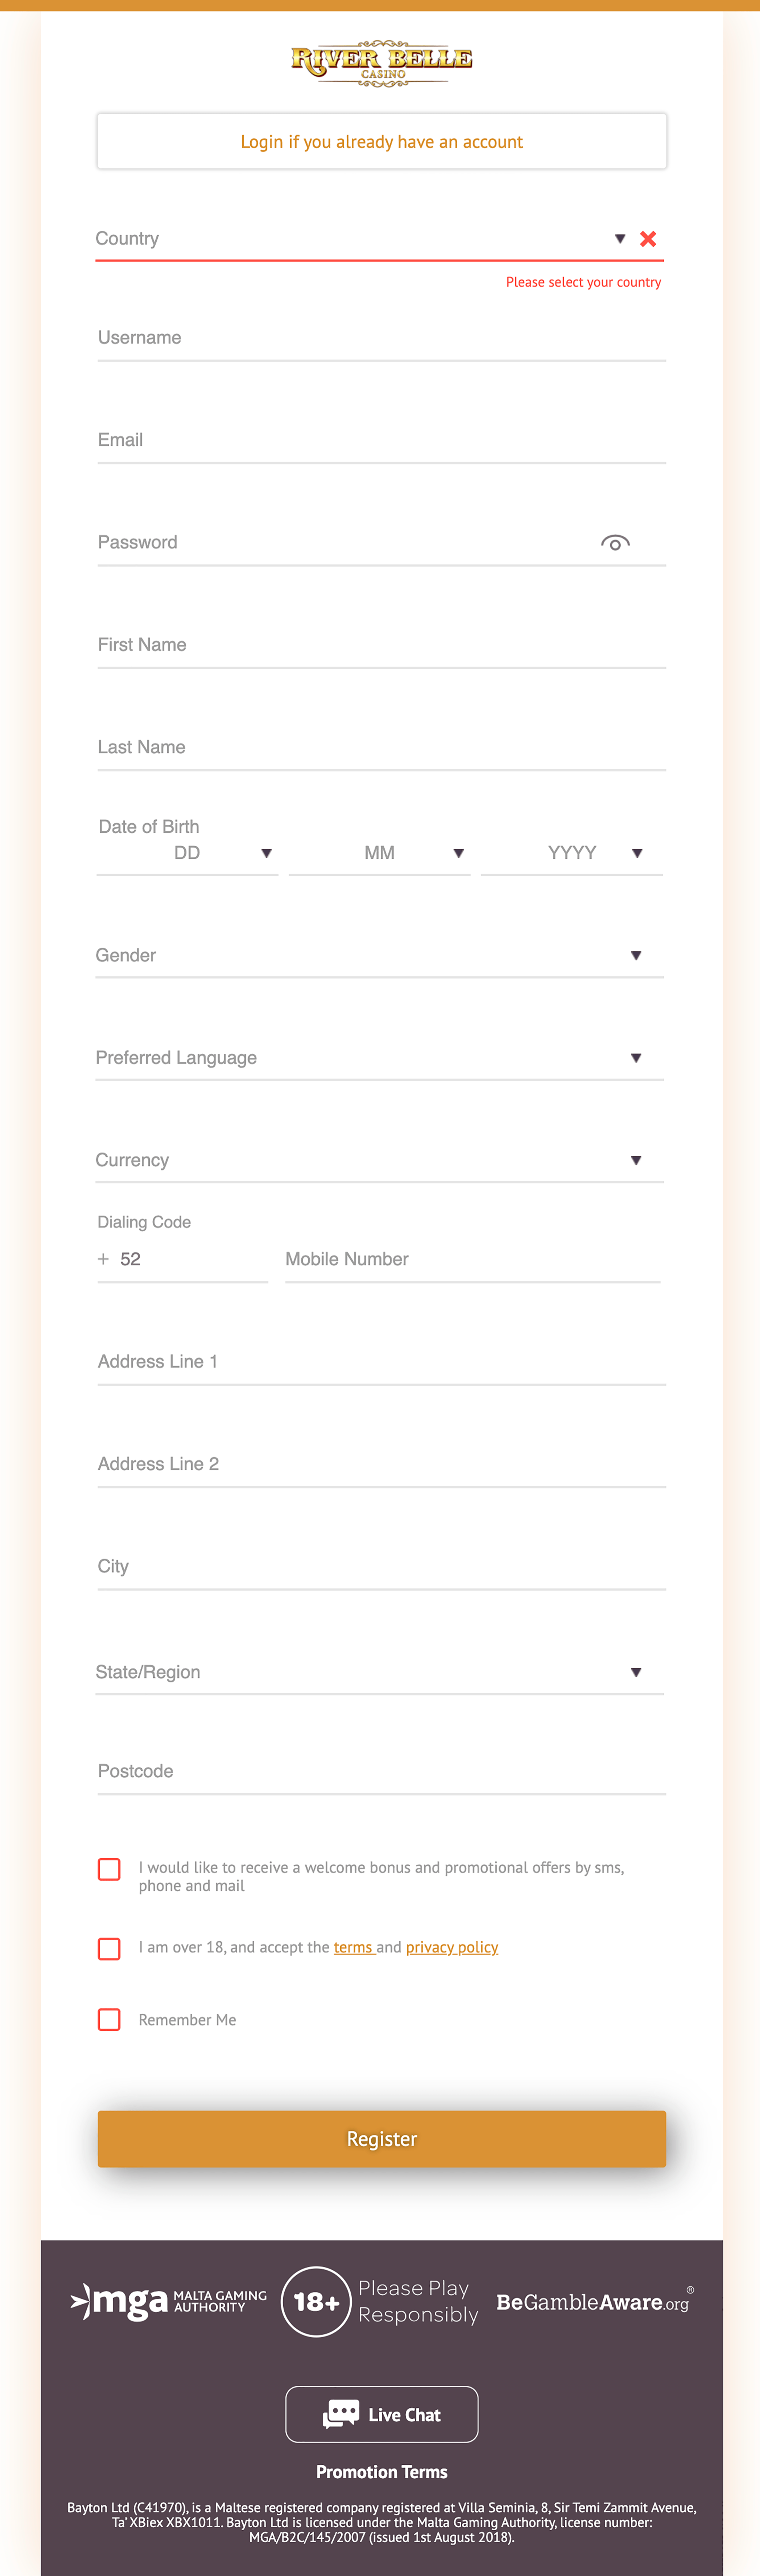
Task: Click the Live Chat speech bubble icon
Action: 340,2414
